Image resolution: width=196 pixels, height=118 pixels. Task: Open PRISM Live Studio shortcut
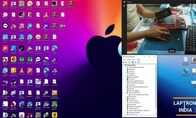(x=22, y=50)
